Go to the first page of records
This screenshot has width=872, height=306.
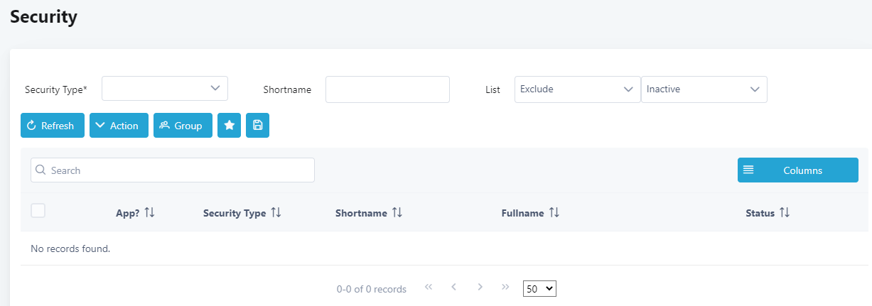coord(429,288)
